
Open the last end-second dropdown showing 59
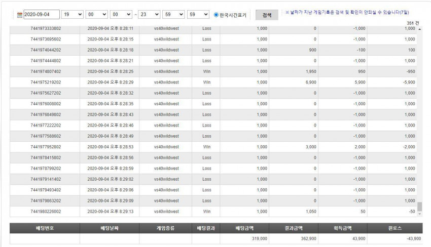coord(198,15)
